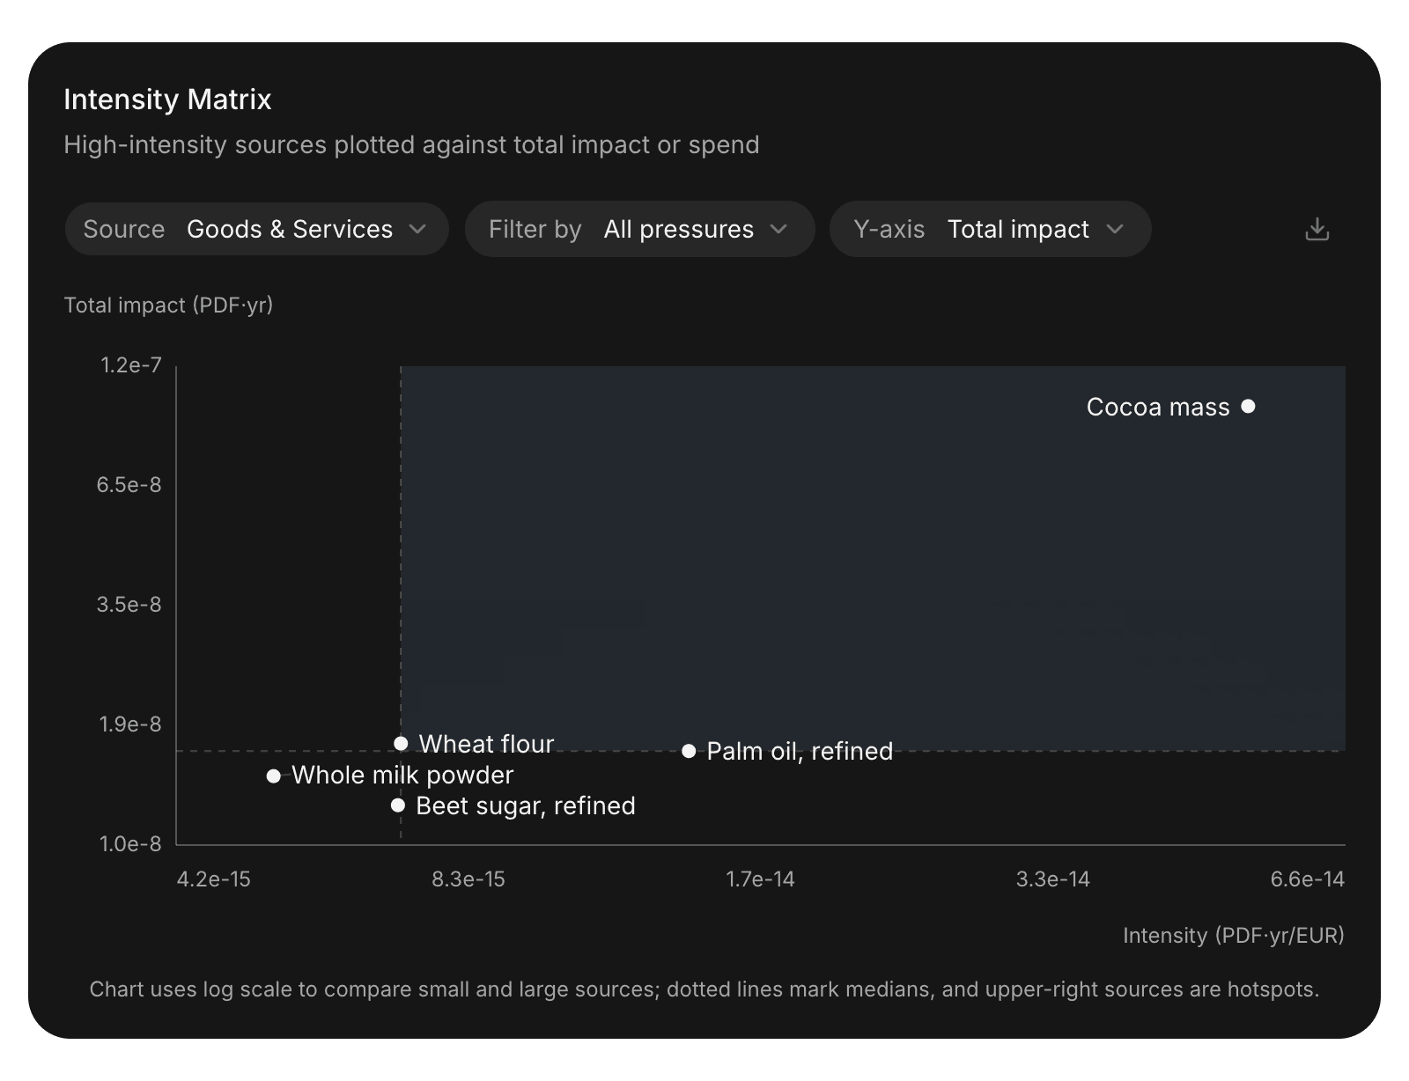Open the Filter by All pressures dropdown
This screenshot has height=1081, width=1409.
[639, 229]
